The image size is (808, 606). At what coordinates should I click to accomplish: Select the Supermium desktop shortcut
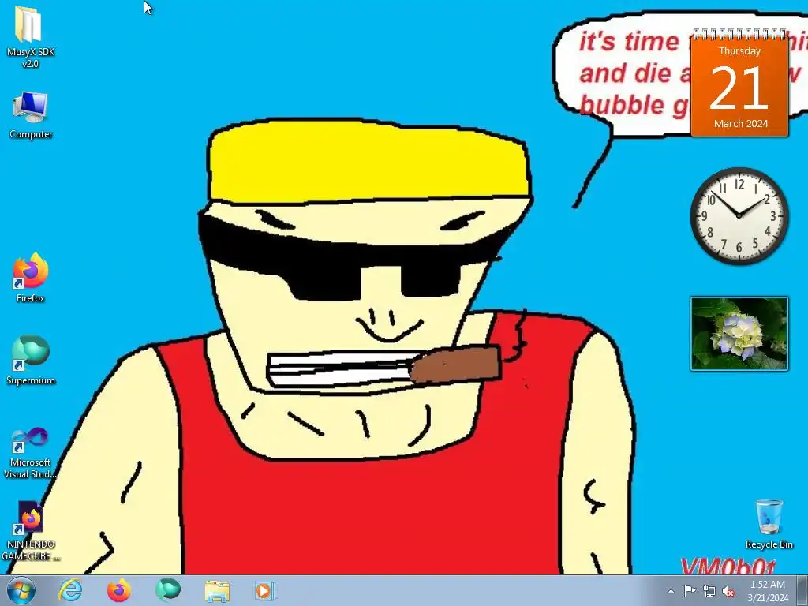(30, 360)
